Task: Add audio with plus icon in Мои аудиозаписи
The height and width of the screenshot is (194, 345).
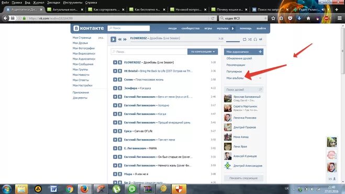Action: coord(260,52)
